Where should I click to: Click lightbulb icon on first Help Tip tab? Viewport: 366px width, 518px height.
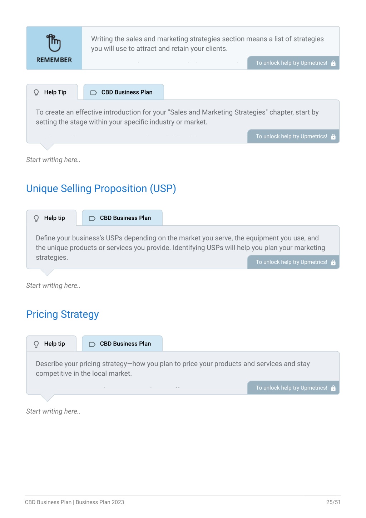tap(36, 93)
